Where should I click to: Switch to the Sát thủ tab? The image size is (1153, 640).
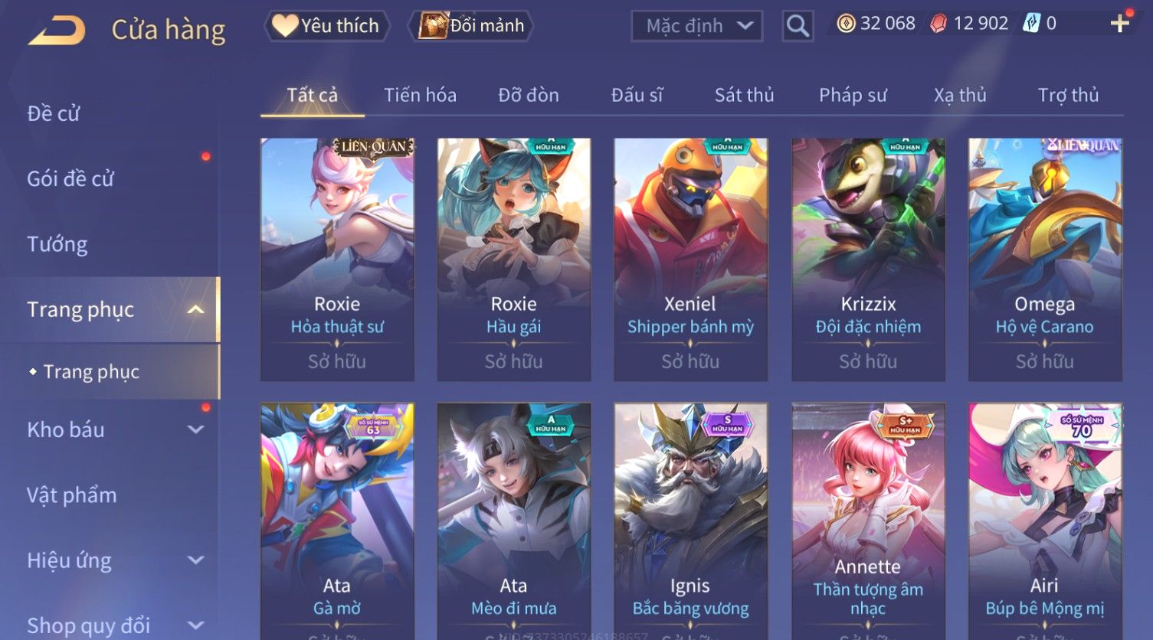744,95
